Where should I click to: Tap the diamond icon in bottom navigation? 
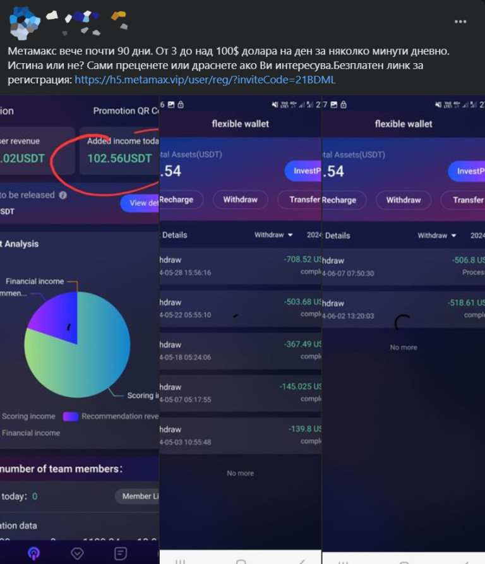pyautogui.click(x=77, y=553)
